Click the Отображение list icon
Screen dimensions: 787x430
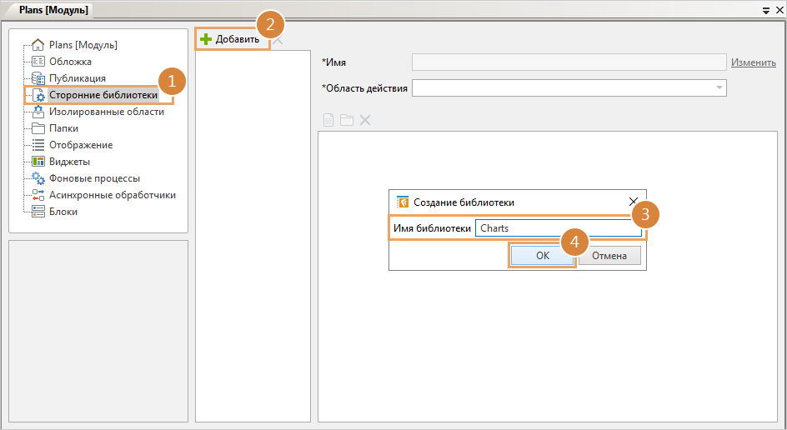(38, 145)
